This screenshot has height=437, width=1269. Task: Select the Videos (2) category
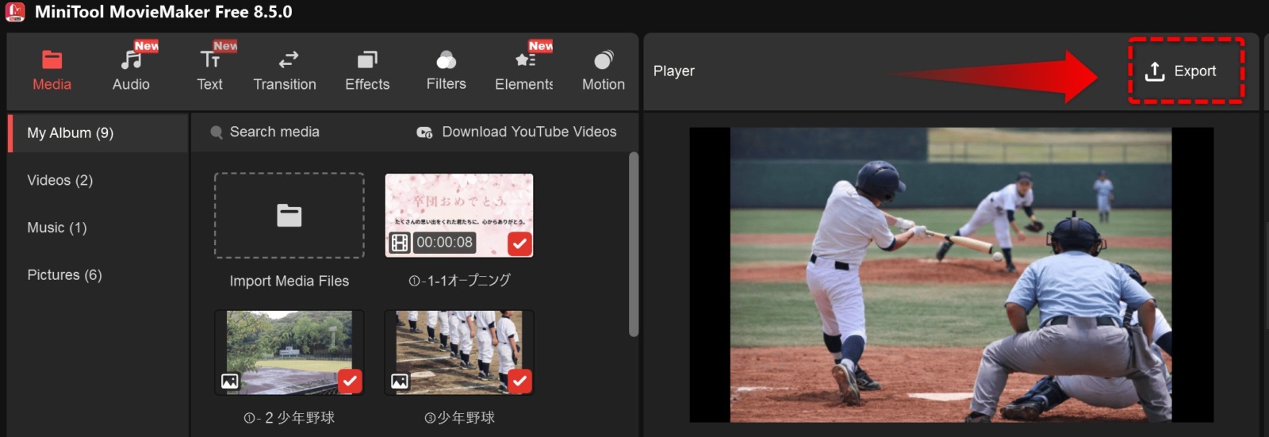coord(60,181)
